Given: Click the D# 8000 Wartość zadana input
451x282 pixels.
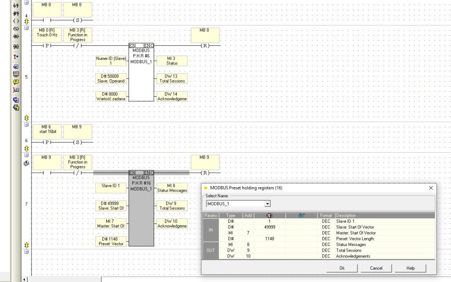Looking at the screenshot, I should pyautogui.click(x=110, y=96).
